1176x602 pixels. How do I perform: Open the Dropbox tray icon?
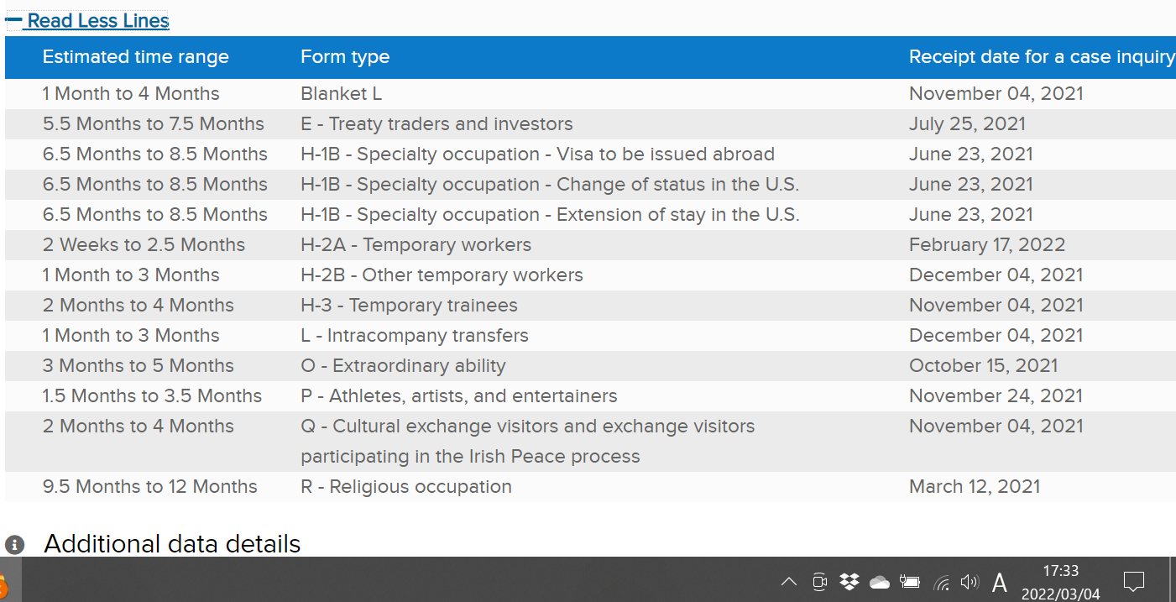849,581
